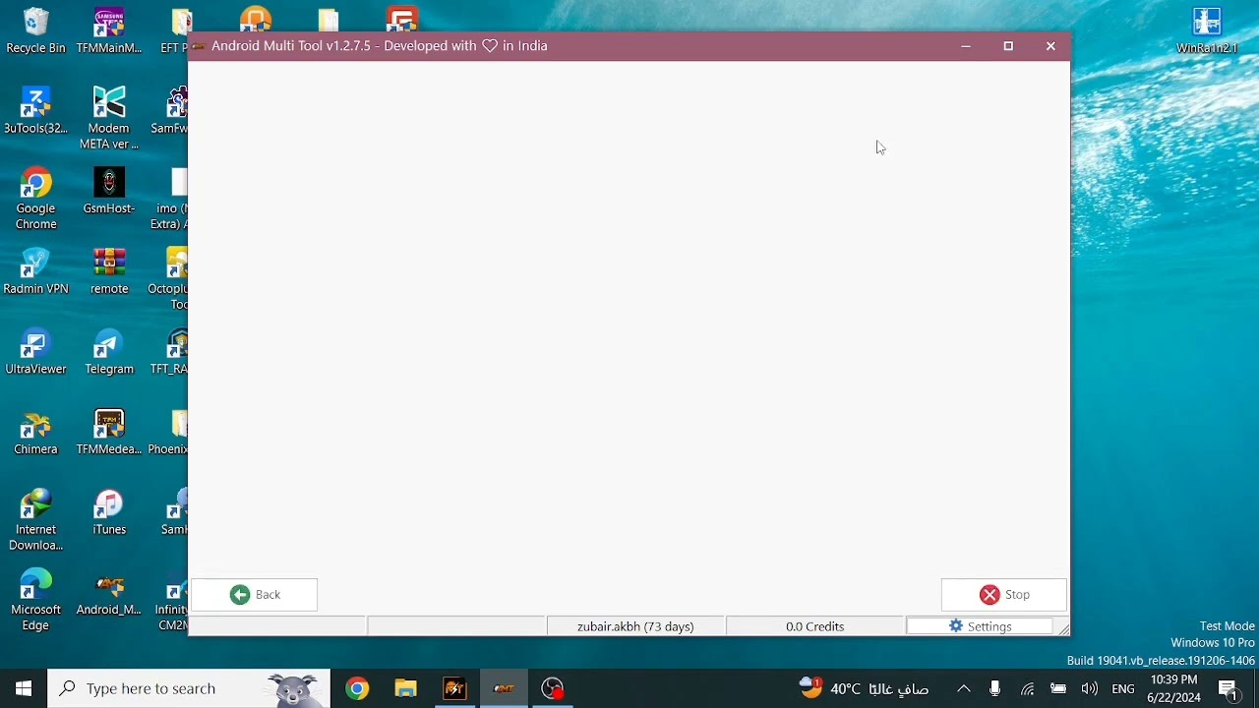Open the ENG language switcher

1123,688
